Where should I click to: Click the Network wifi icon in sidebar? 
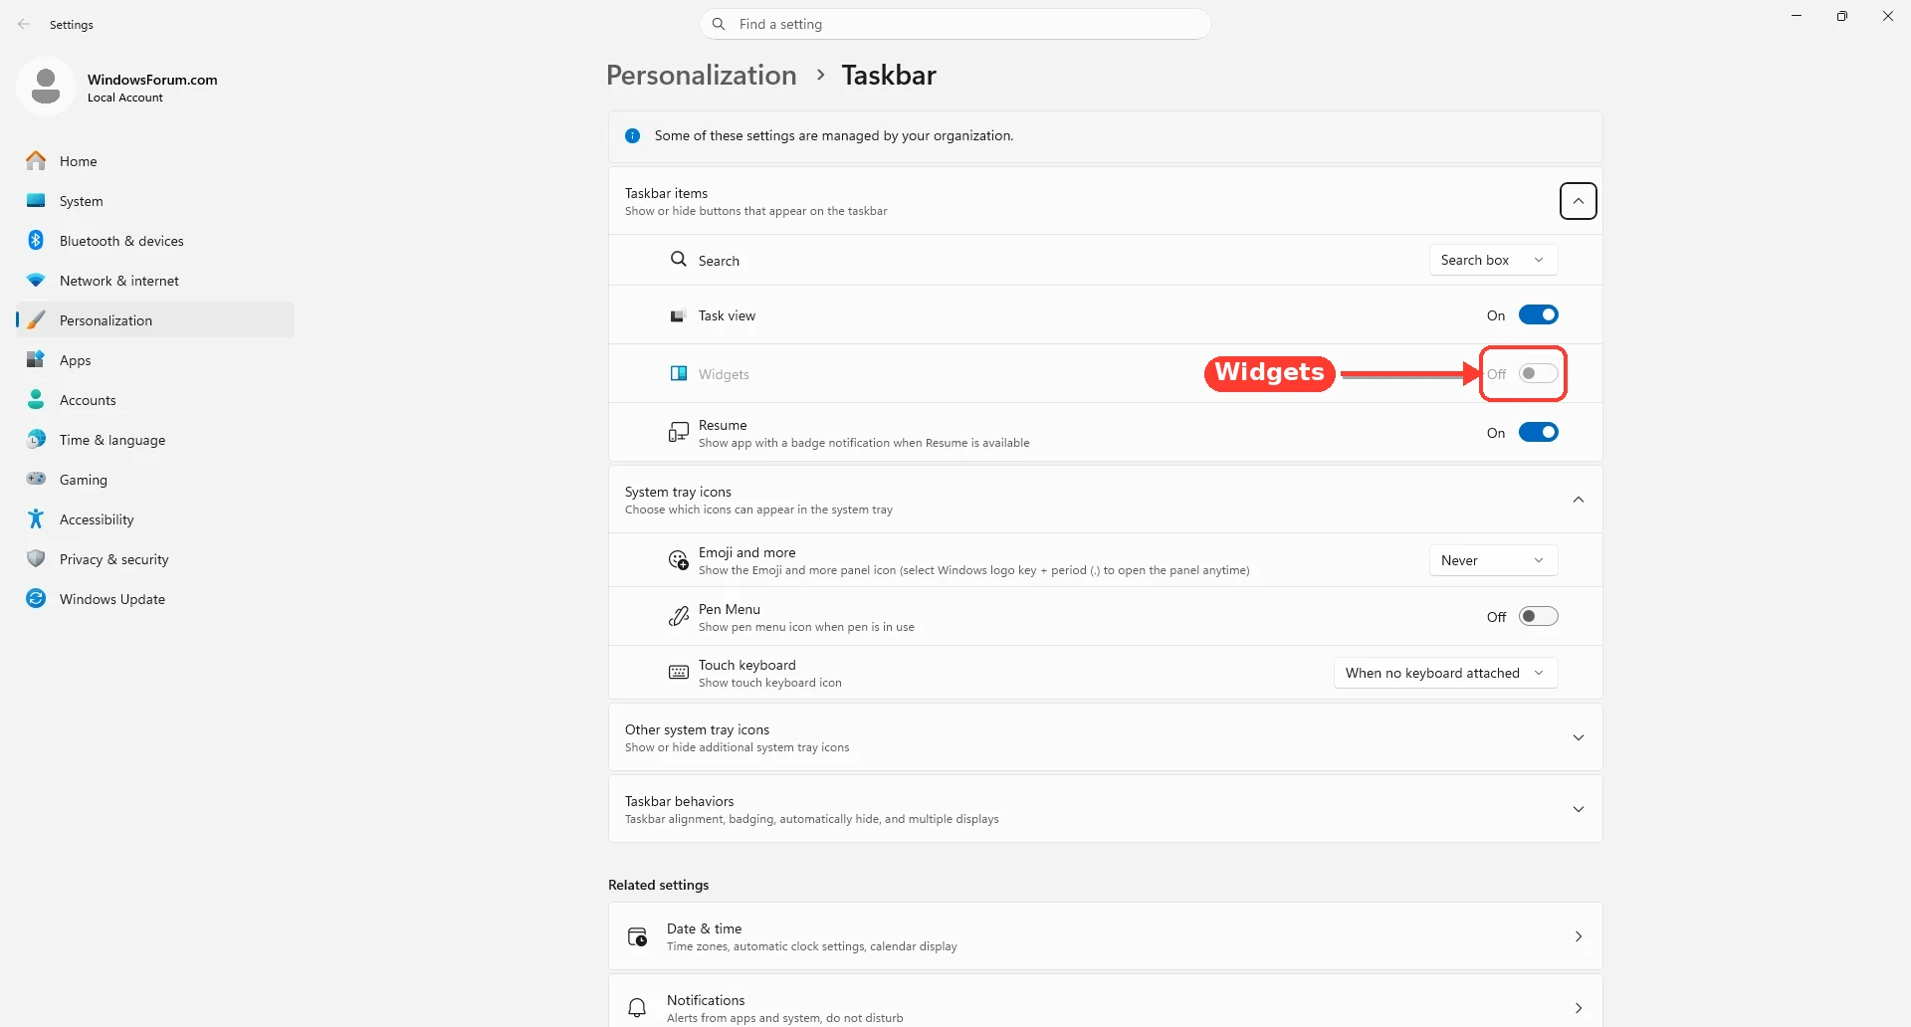[x=36, y=280]
